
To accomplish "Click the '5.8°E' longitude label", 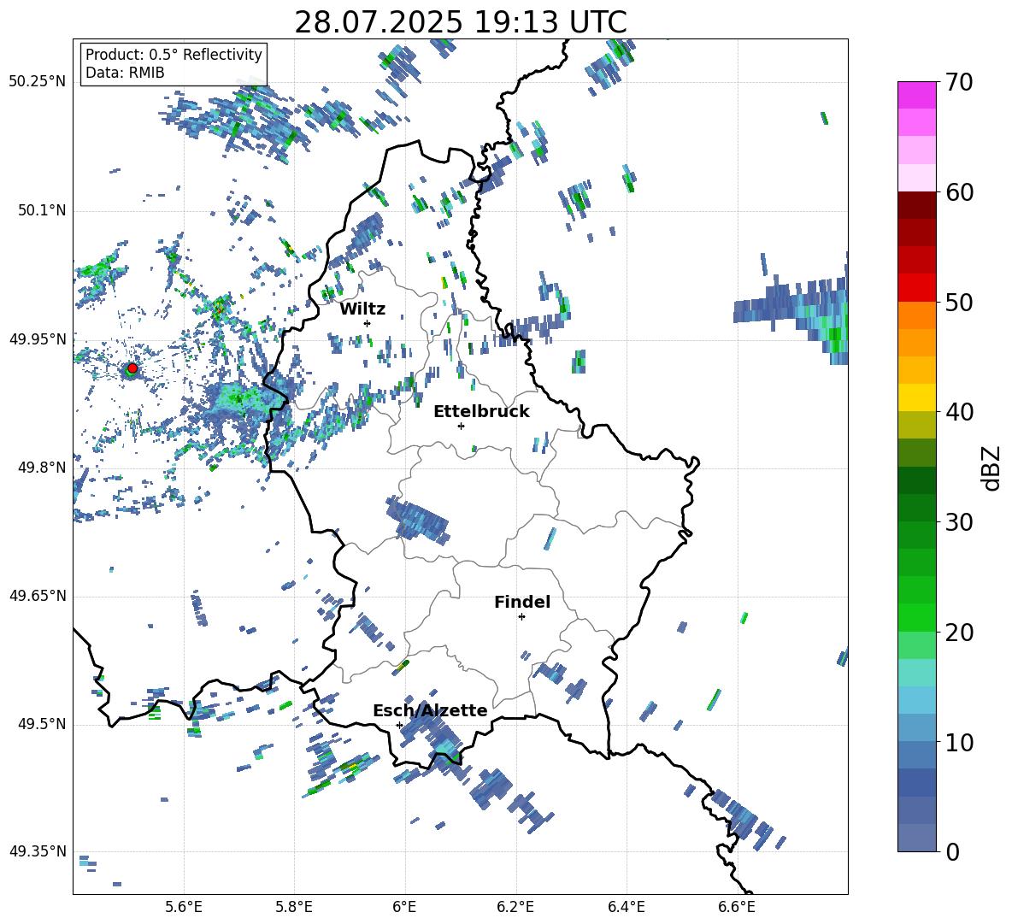I will (x=294, y=907).
